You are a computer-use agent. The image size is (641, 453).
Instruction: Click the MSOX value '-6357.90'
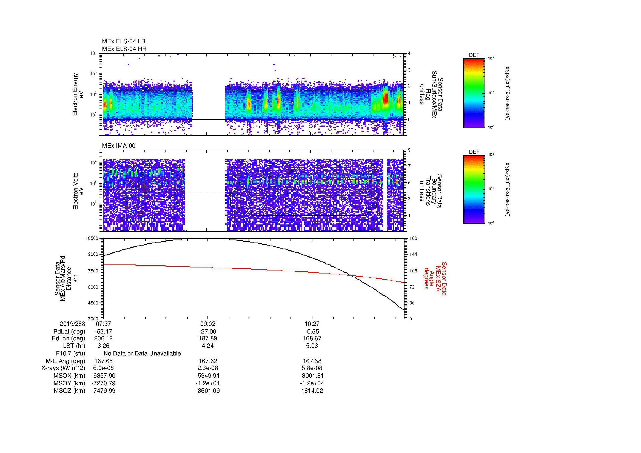(103, 376)
